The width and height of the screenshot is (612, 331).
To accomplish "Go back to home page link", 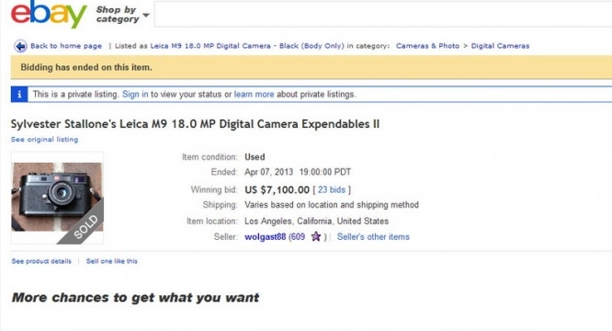I will tap(66, 46).
